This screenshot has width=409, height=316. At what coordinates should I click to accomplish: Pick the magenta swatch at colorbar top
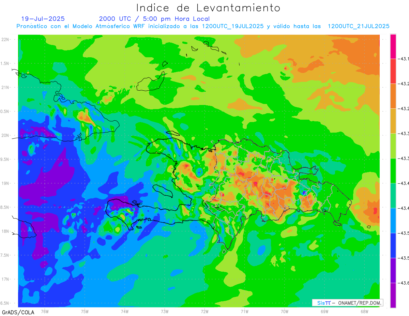[x=393, y=46]
